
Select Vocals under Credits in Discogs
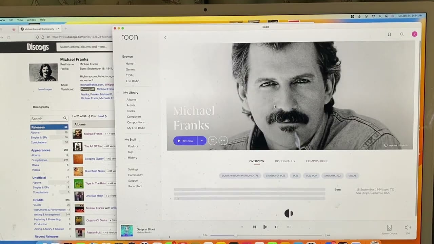click(37, 205)
